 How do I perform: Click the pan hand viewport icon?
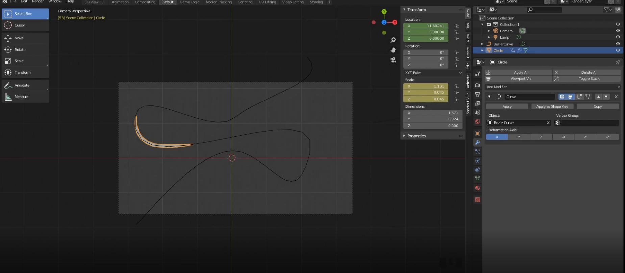(x=393, y=50)
